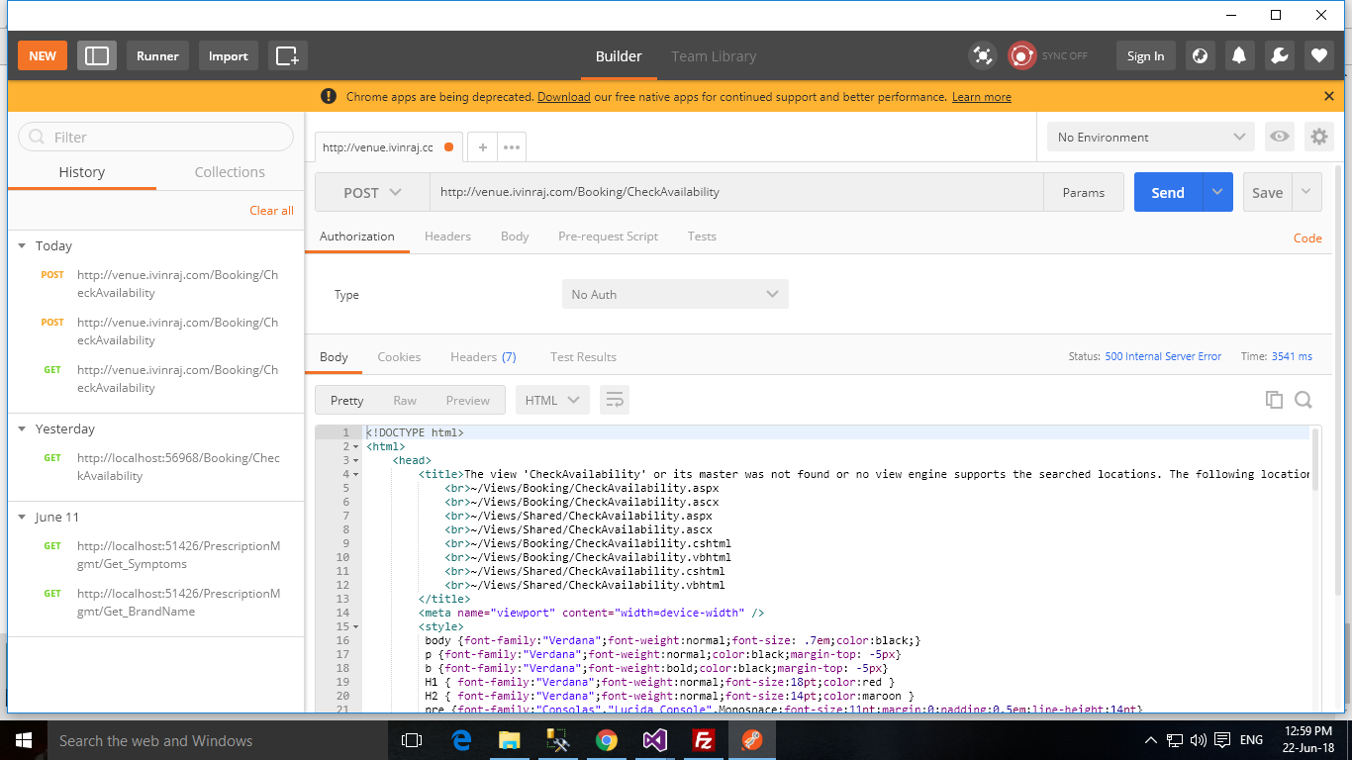The width and height of the screenshot is (1352, 760).
Task: Open the tab options ellipsis menu
Action: point(512,147)
